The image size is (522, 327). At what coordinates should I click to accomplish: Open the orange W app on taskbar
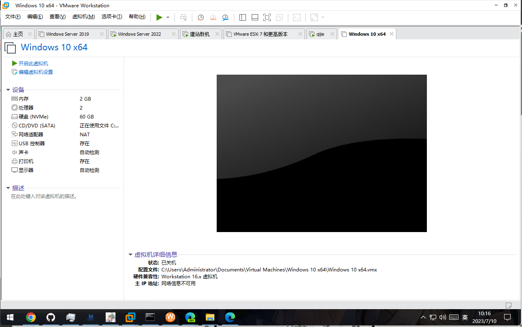pos(170,317)
